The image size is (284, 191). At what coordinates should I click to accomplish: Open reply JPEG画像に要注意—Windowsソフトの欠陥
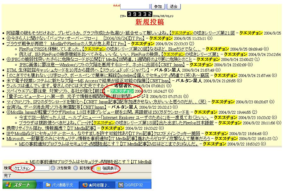[x=102, y=65]
